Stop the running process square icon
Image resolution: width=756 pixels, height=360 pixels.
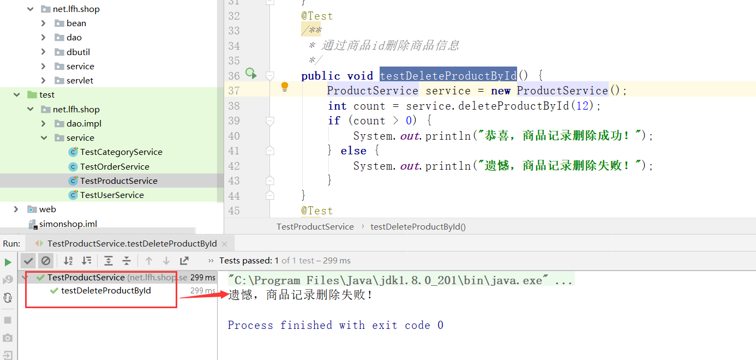click(8, 320)
